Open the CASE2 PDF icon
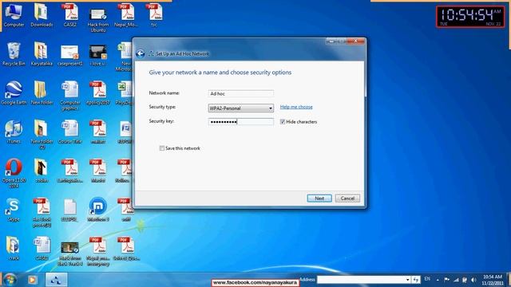Screen dimensions: 511x287 pyautogui.click(x=70, y=15)
